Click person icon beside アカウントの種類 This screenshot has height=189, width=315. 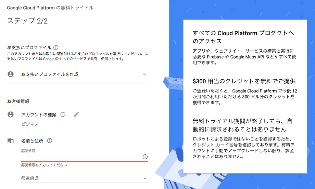pos(11,114)
